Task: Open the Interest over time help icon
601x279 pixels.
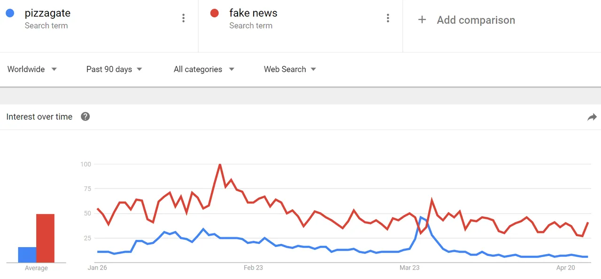Action: tap(85, 117)
